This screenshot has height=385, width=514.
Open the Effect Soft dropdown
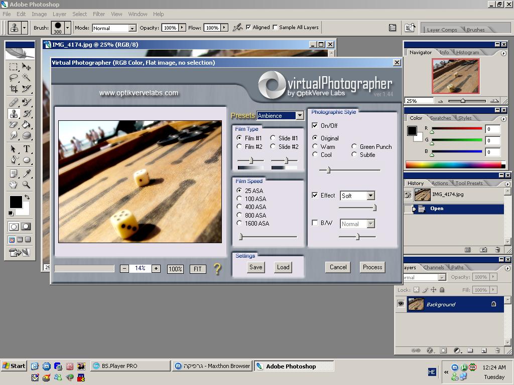pos(370,196)
